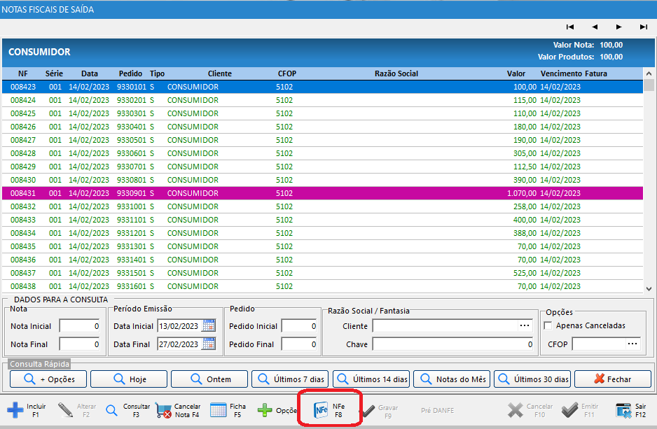Select highlighted invoice row 008431

[323, 193]
